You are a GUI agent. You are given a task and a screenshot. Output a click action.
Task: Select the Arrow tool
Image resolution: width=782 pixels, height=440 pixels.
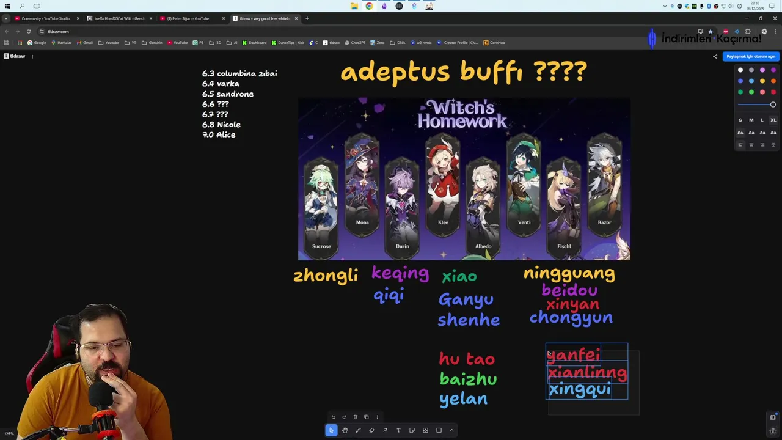click(x=385, y=430)
